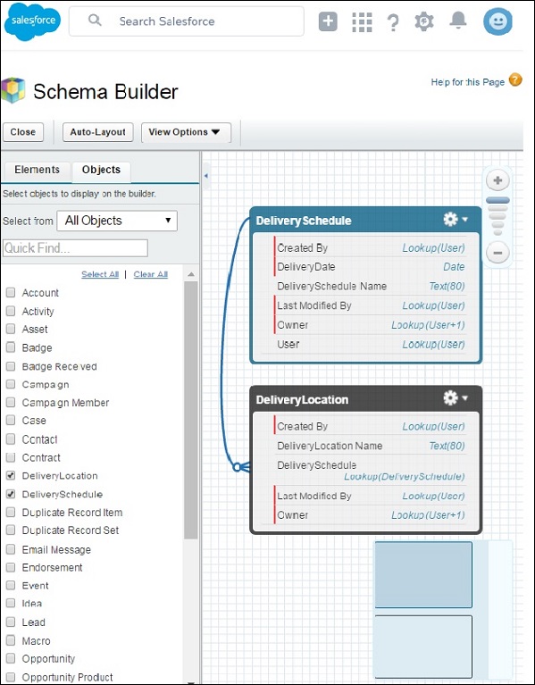
Task: Uncheck the DeliverySchedule checkbox
Action: coord(11,494)
